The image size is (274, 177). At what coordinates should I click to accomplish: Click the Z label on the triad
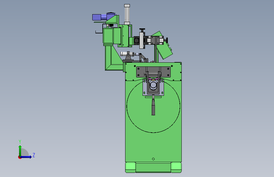click(34, 155)
